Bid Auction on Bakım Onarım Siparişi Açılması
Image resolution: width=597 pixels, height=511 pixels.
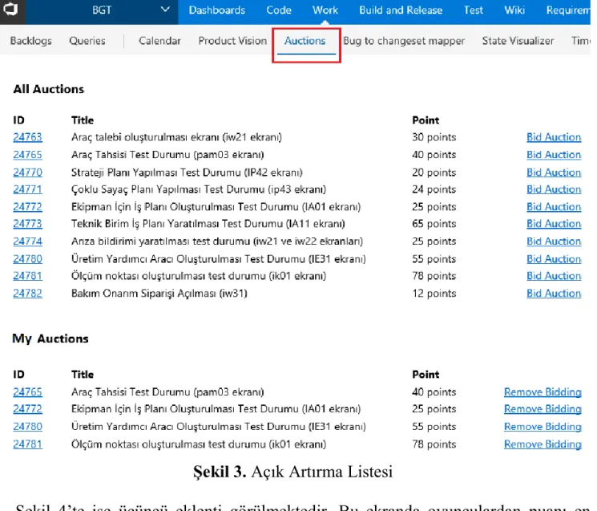click(554, 294)
